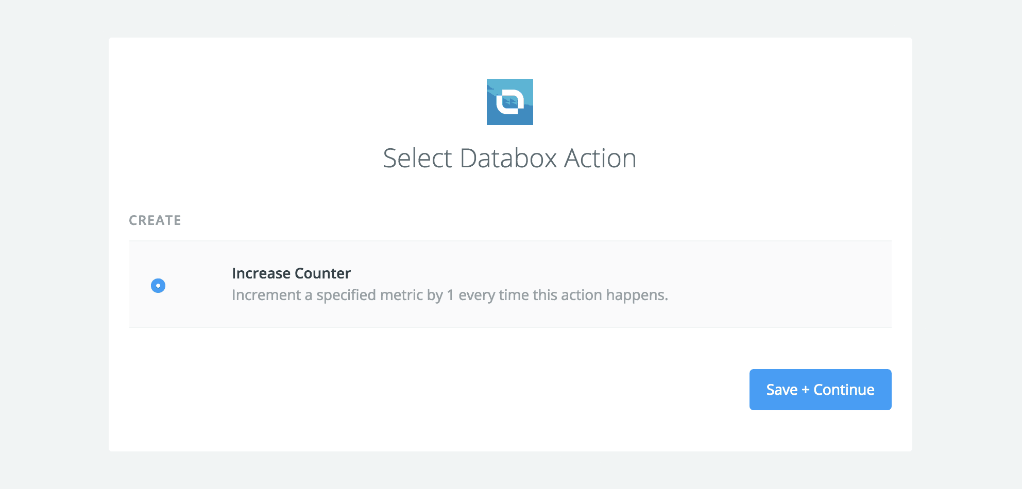Click the CREATE section label
1022x489 pixels.
(155, 220)
